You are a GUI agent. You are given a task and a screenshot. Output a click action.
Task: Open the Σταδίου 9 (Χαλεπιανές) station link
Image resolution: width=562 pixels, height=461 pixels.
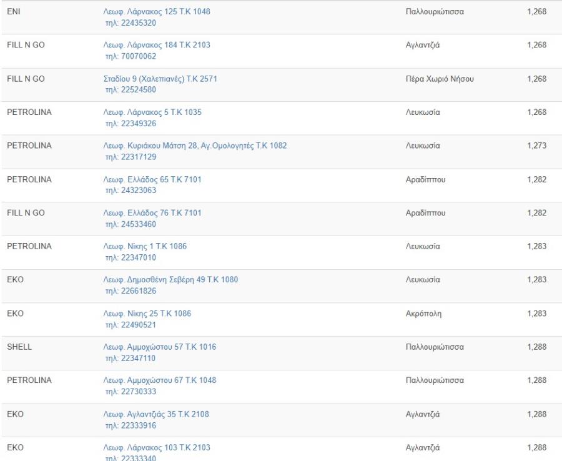click(160, 79)
